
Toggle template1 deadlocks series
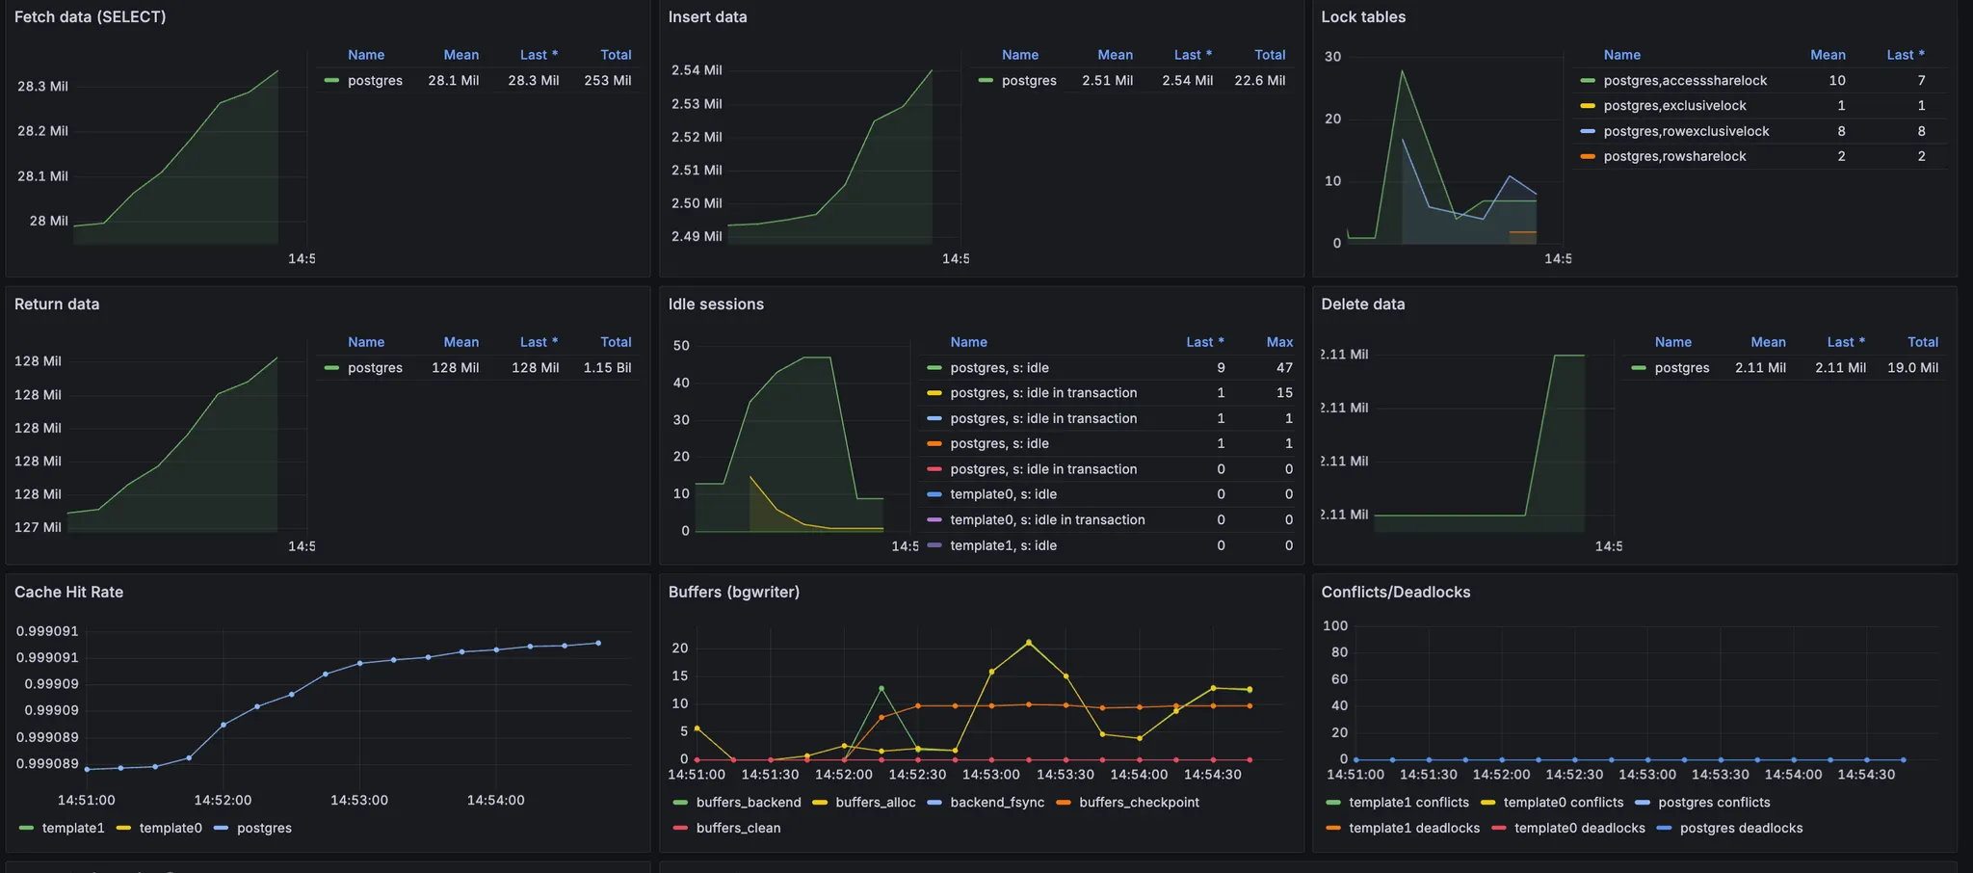1414,828
